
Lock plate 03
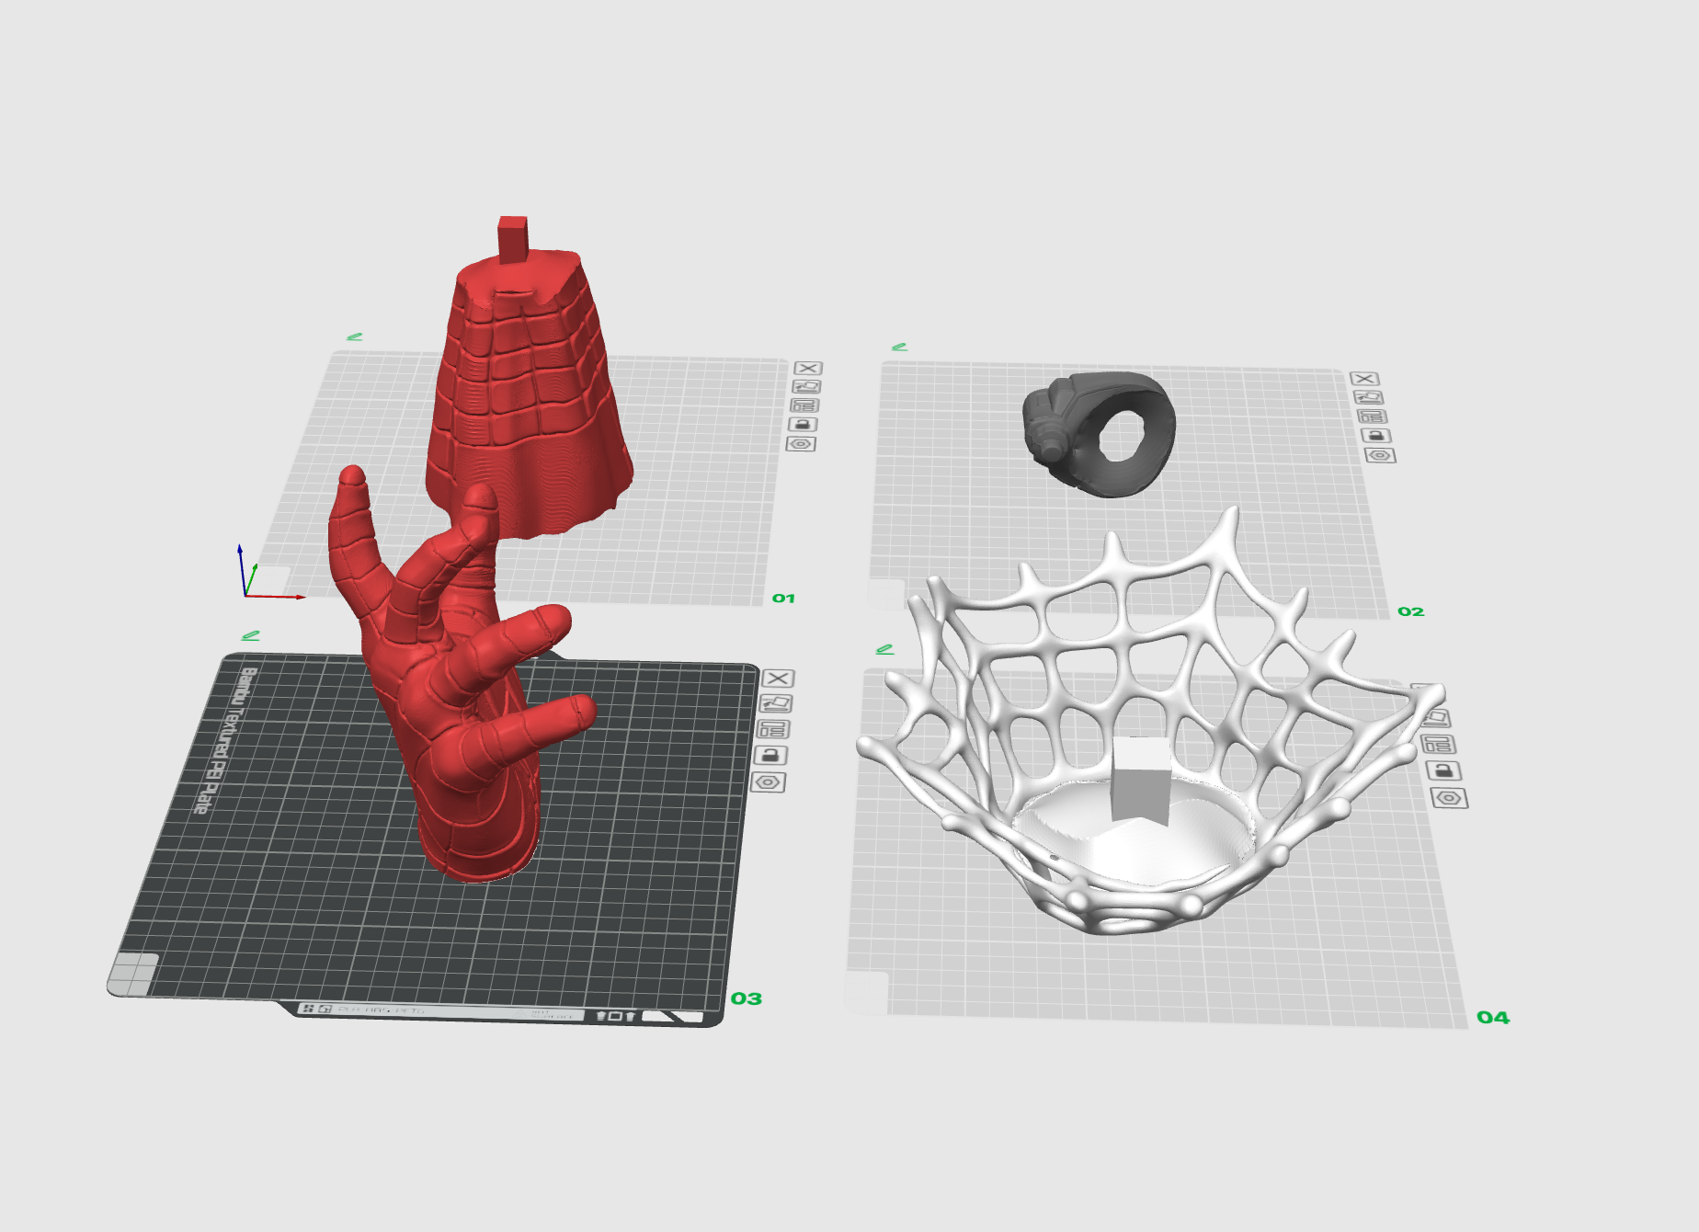click(770, 755)
